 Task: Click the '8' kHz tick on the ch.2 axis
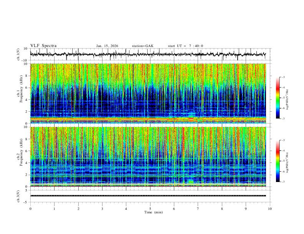[26, 139]
